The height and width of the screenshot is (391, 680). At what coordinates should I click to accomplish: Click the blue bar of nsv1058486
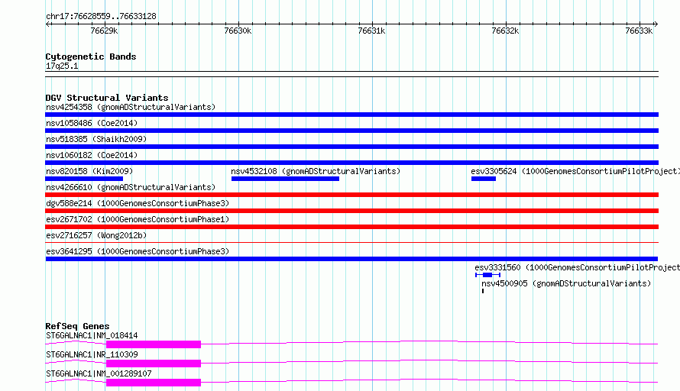pos(351,131)
